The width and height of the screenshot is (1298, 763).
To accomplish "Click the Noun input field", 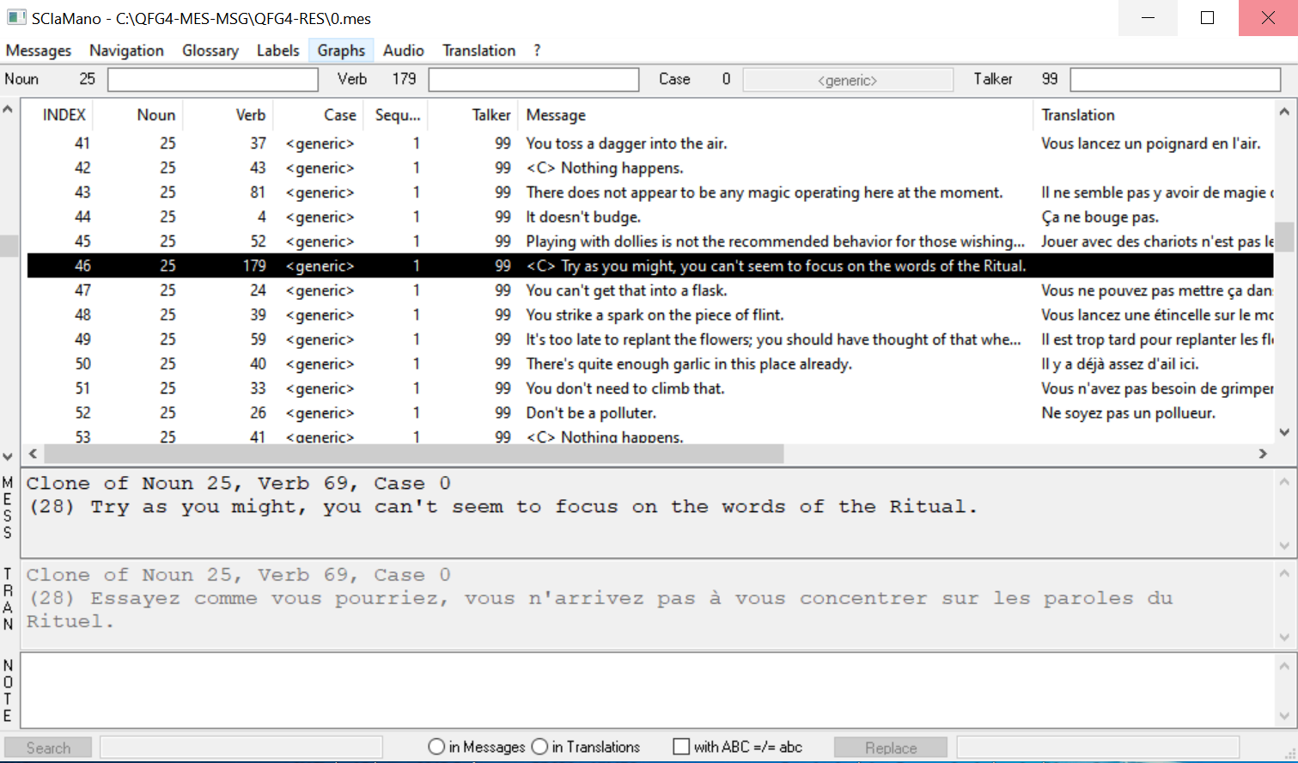I will point(213,79).
